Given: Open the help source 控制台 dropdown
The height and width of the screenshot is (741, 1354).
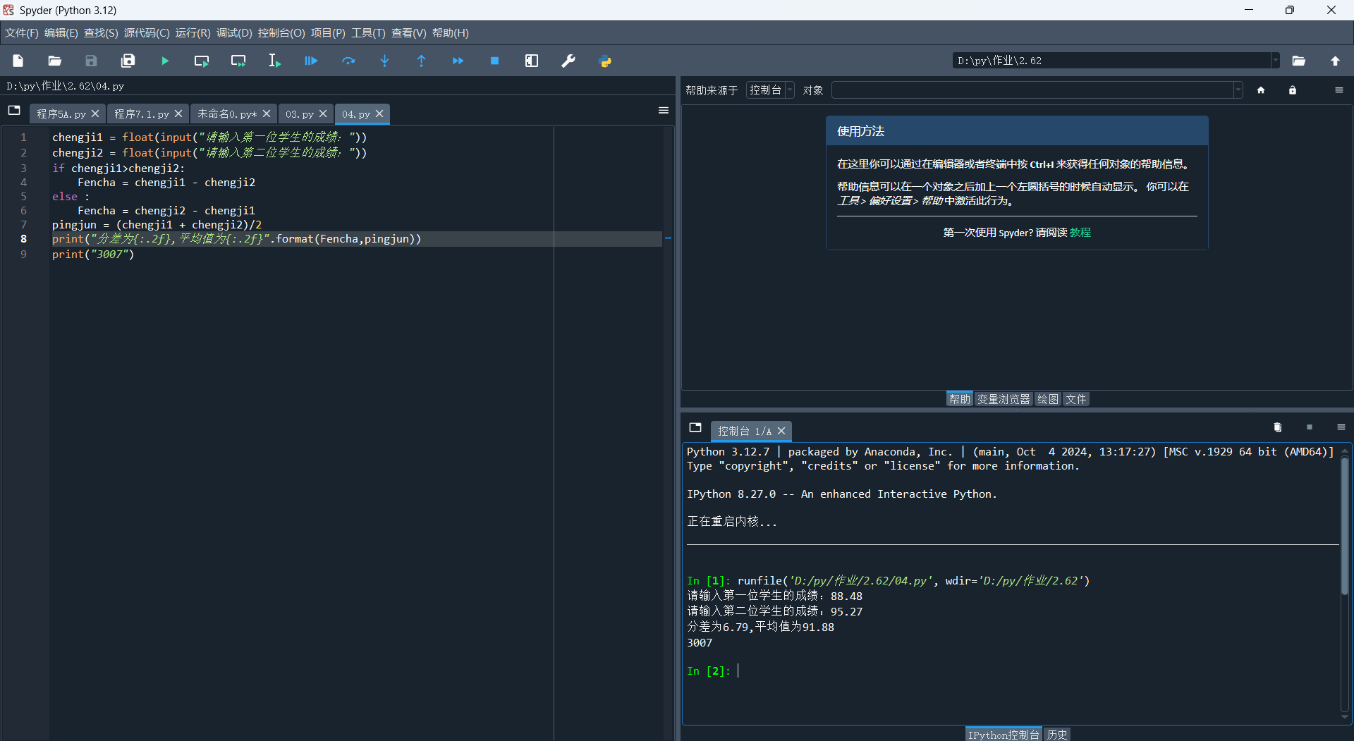Looking at the screenshot, I should [770, 90].
